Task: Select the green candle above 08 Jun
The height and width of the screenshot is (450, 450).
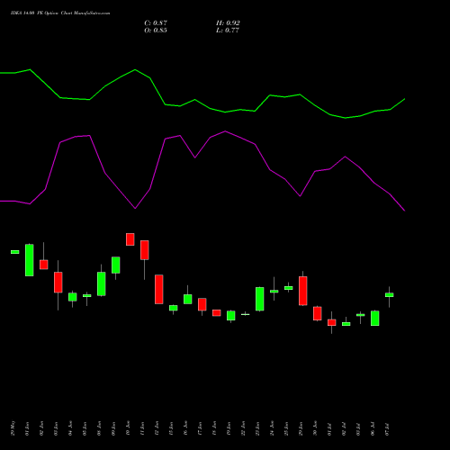Action: pyautogui.click(x=102, y=283)
